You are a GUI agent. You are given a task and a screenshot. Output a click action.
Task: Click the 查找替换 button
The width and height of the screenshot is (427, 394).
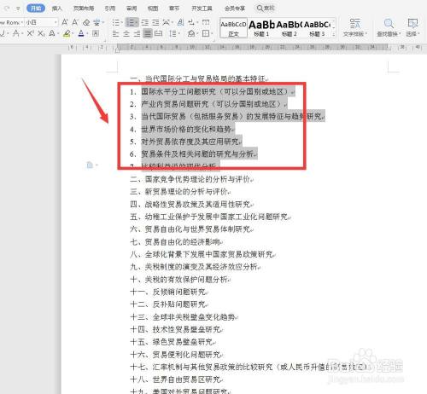[389, 28]
